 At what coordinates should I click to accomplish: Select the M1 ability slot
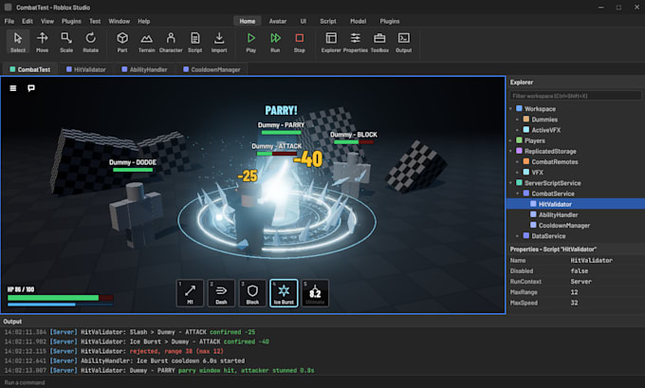point(190,293)
